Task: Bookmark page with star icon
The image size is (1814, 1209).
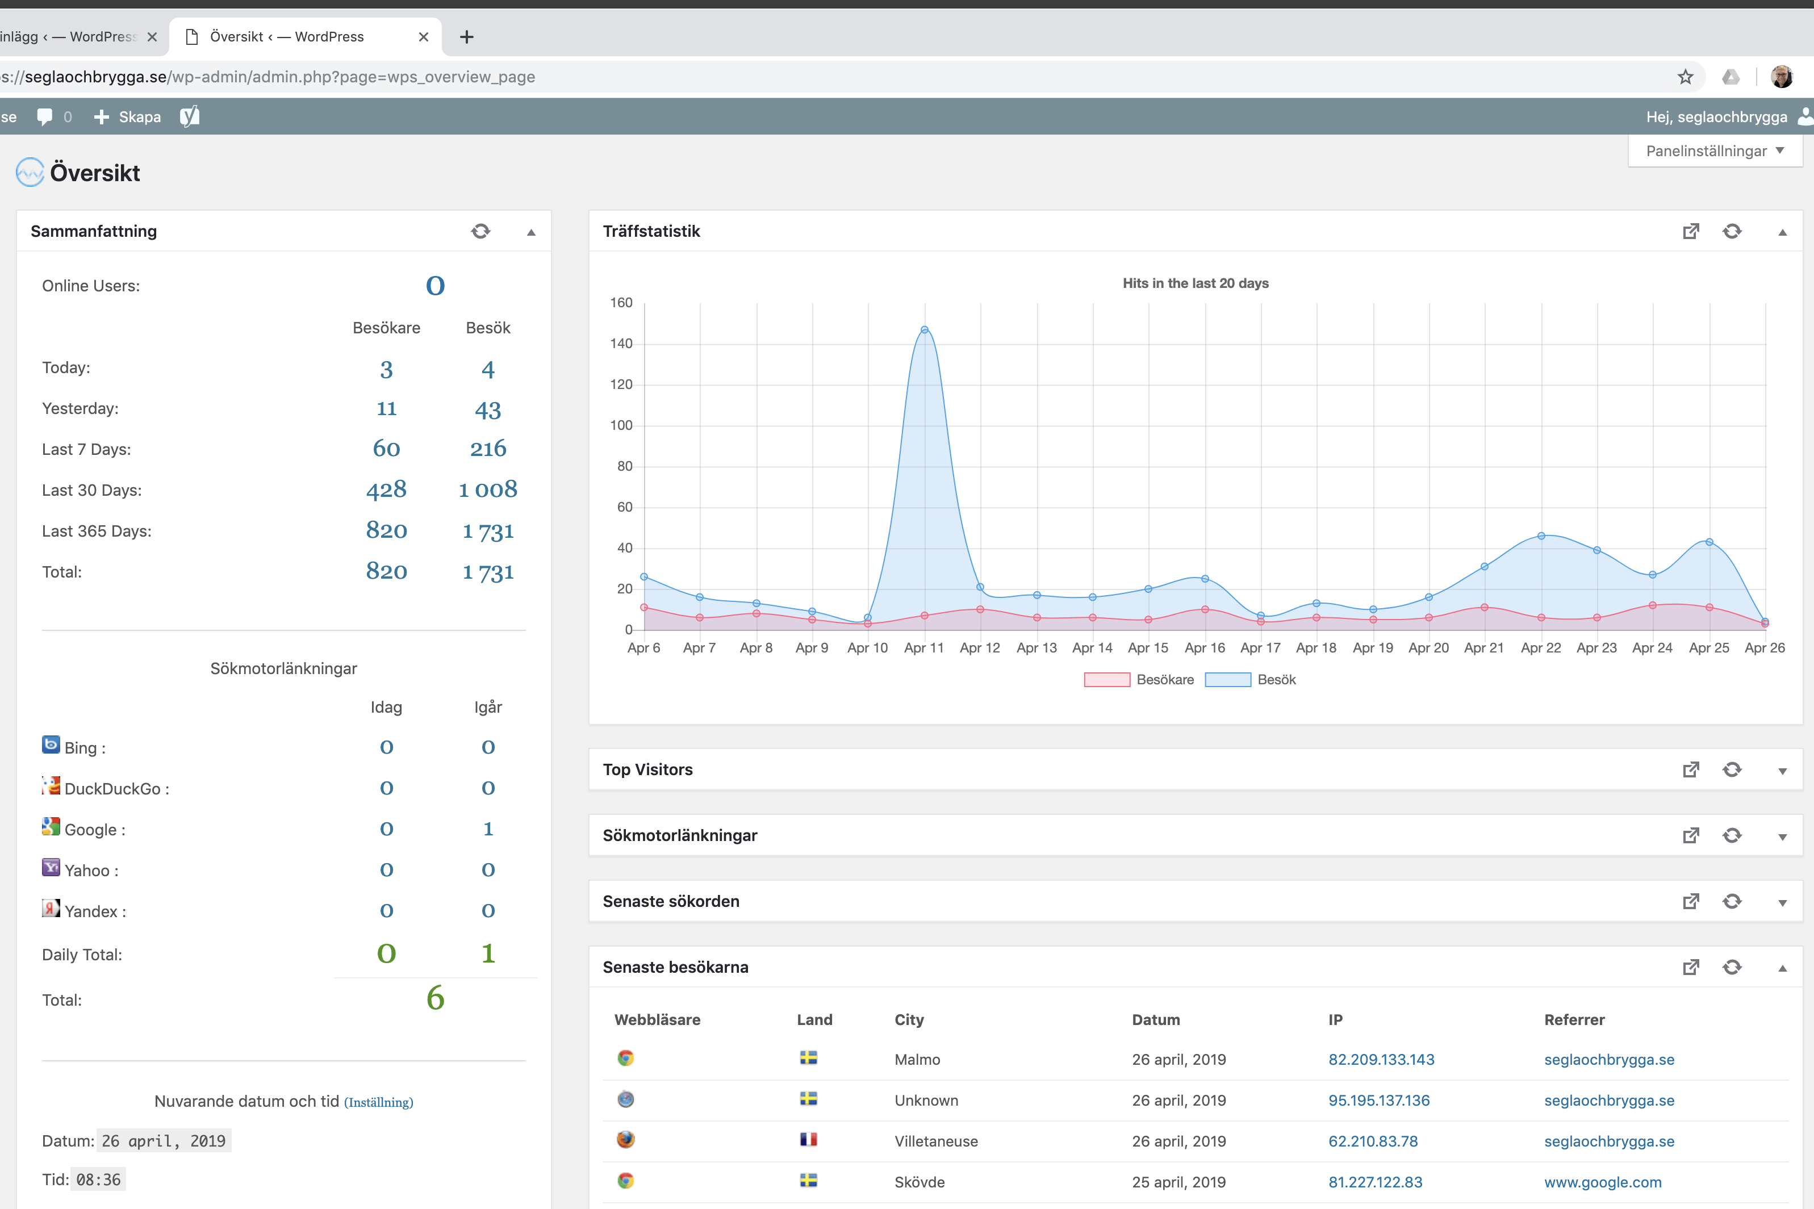Action: coord(1685,77)
